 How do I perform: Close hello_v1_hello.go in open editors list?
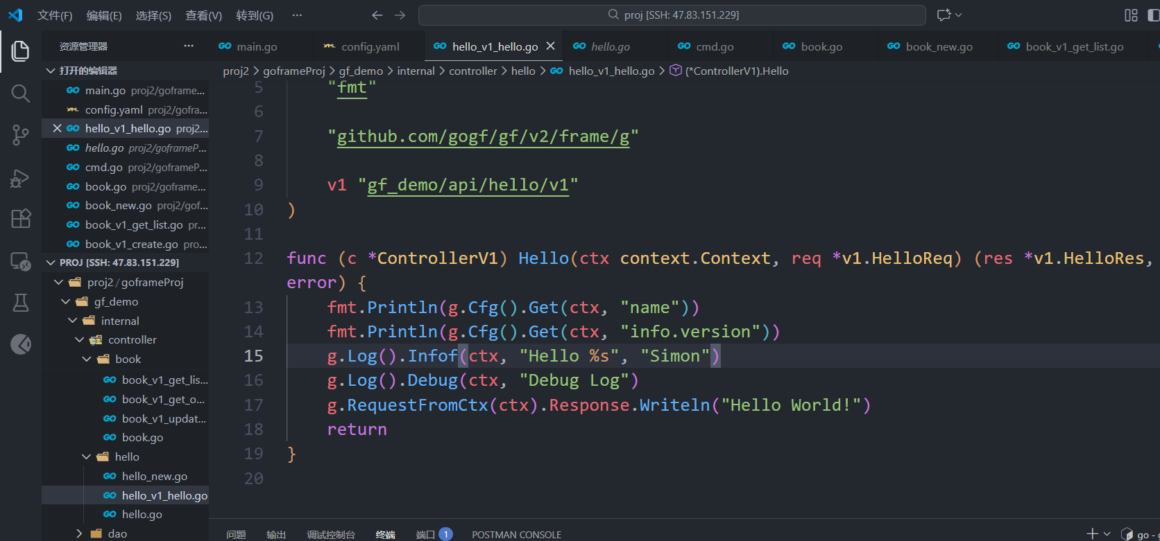[x=58, y=128]
